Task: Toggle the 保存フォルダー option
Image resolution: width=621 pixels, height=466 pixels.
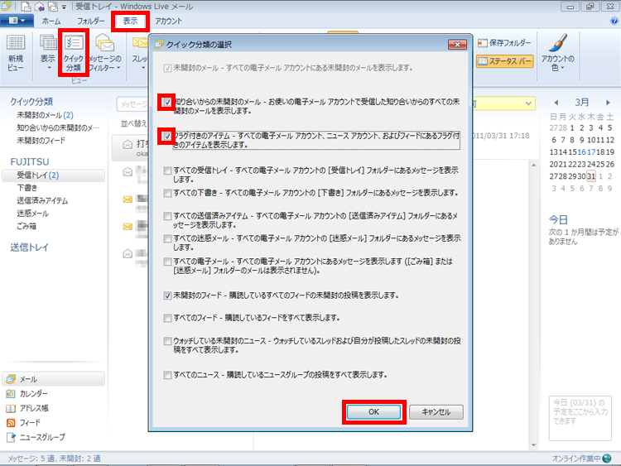Action: coord(504,43)
